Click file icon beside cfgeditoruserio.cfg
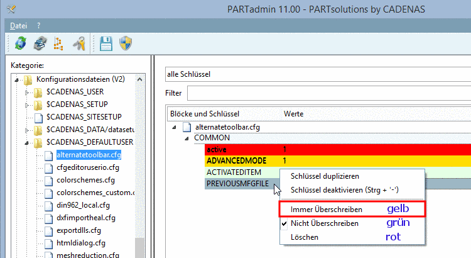This screenshot has width=471, height=258. click(48, 168)
